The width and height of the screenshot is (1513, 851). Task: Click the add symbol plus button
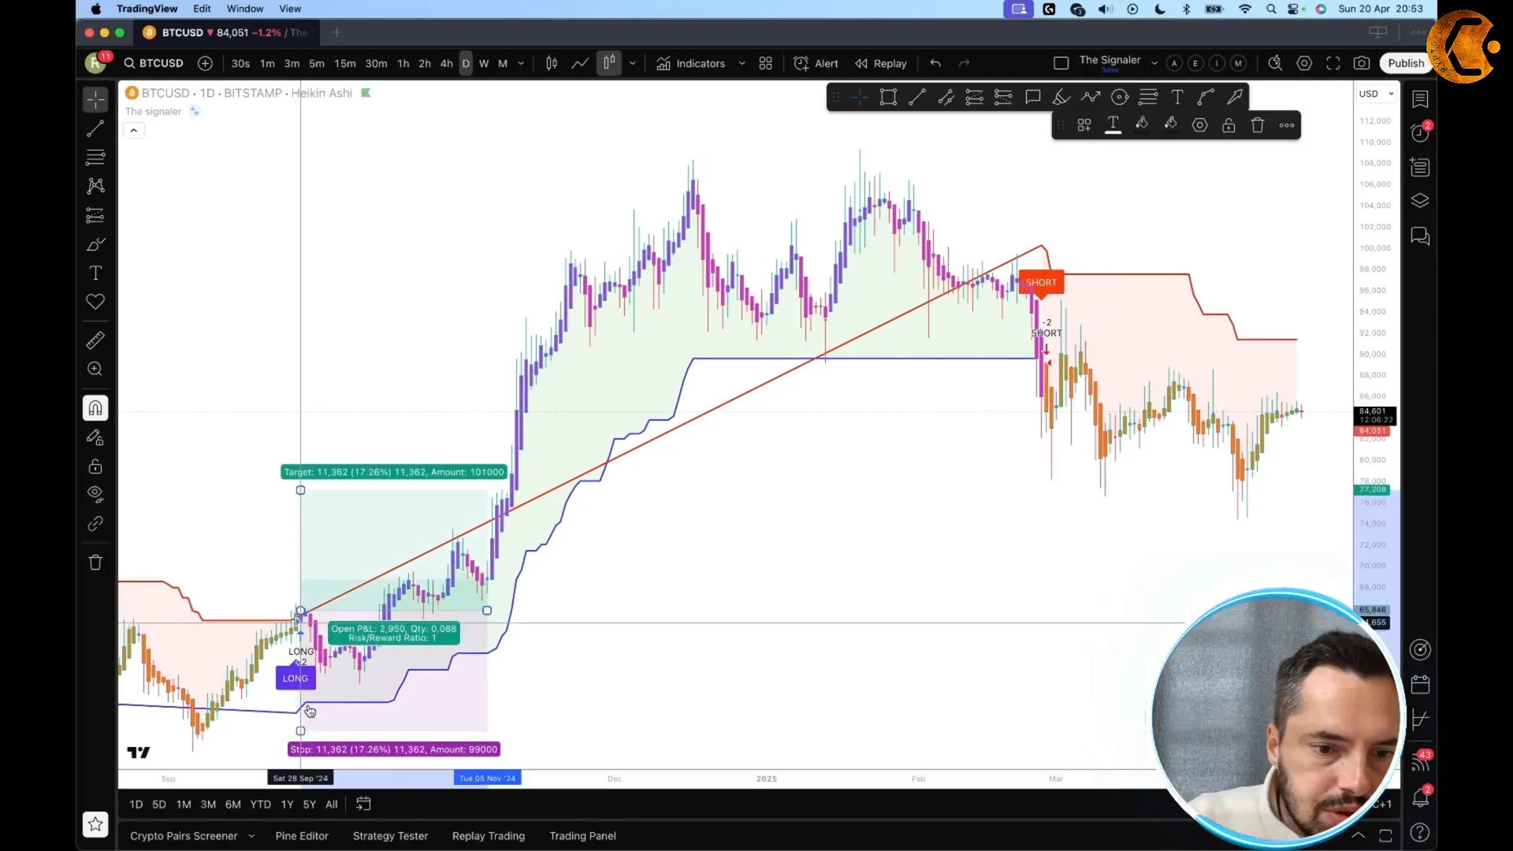pos(205,63)
